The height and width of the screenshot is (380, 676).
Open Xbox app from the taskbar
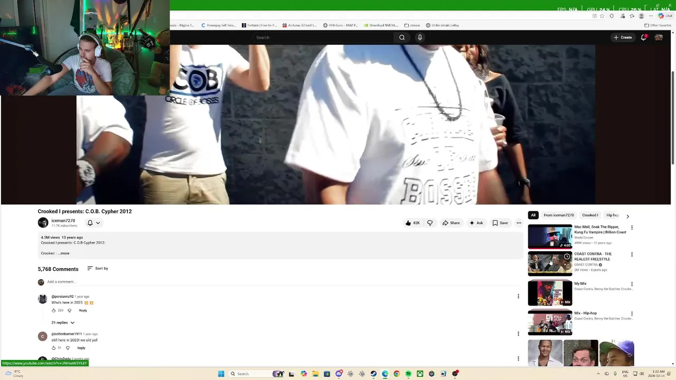click(420, 374)
